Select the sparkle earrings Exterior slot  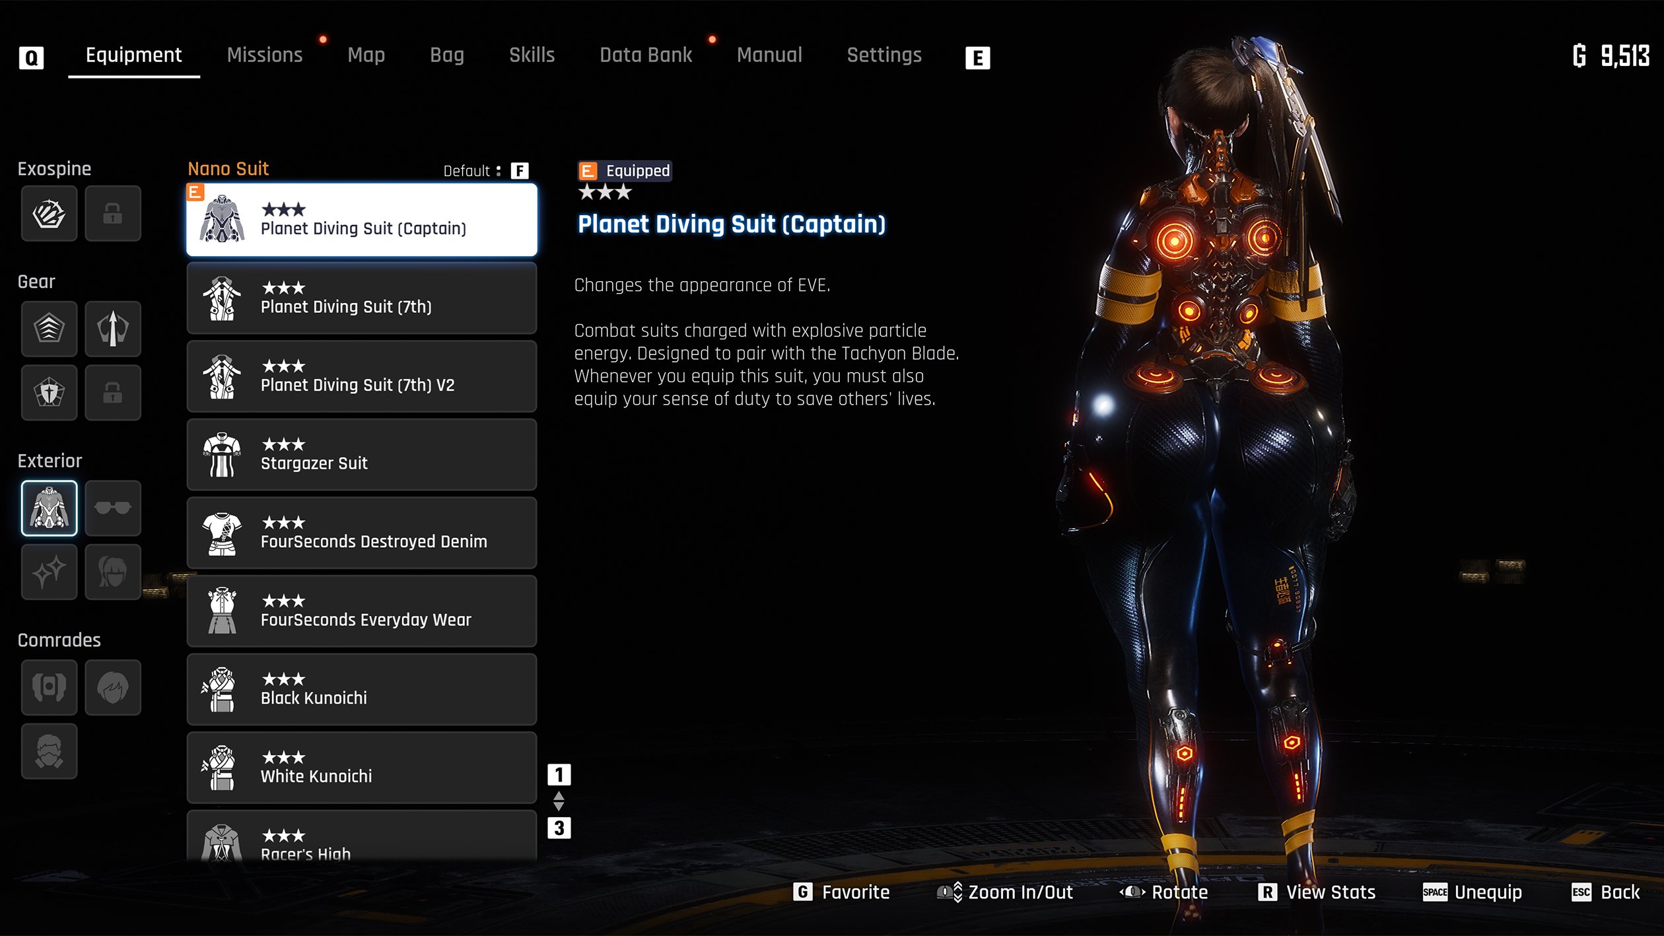(49, 572)
